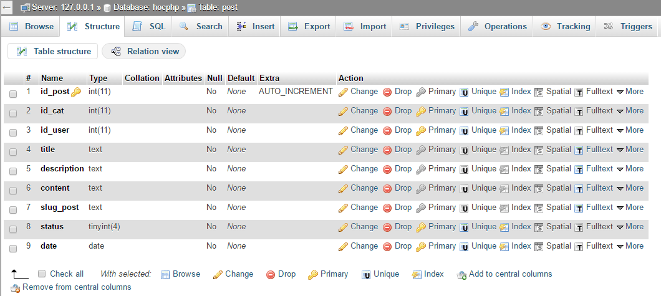Open More options for description row
Image resolution: width=661 pixels, height=296 pixels.
630,169
